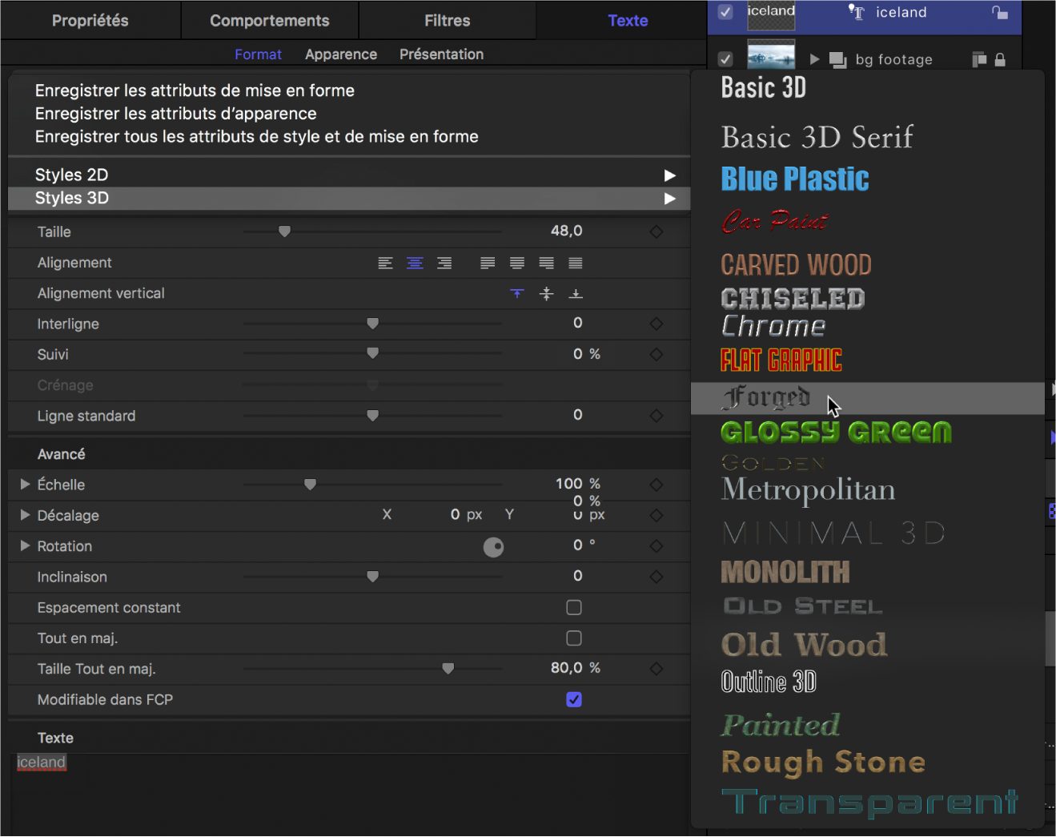Open the Apparence text pane
The height and width of the screenshot is (837, 1056).
point(341,54)
